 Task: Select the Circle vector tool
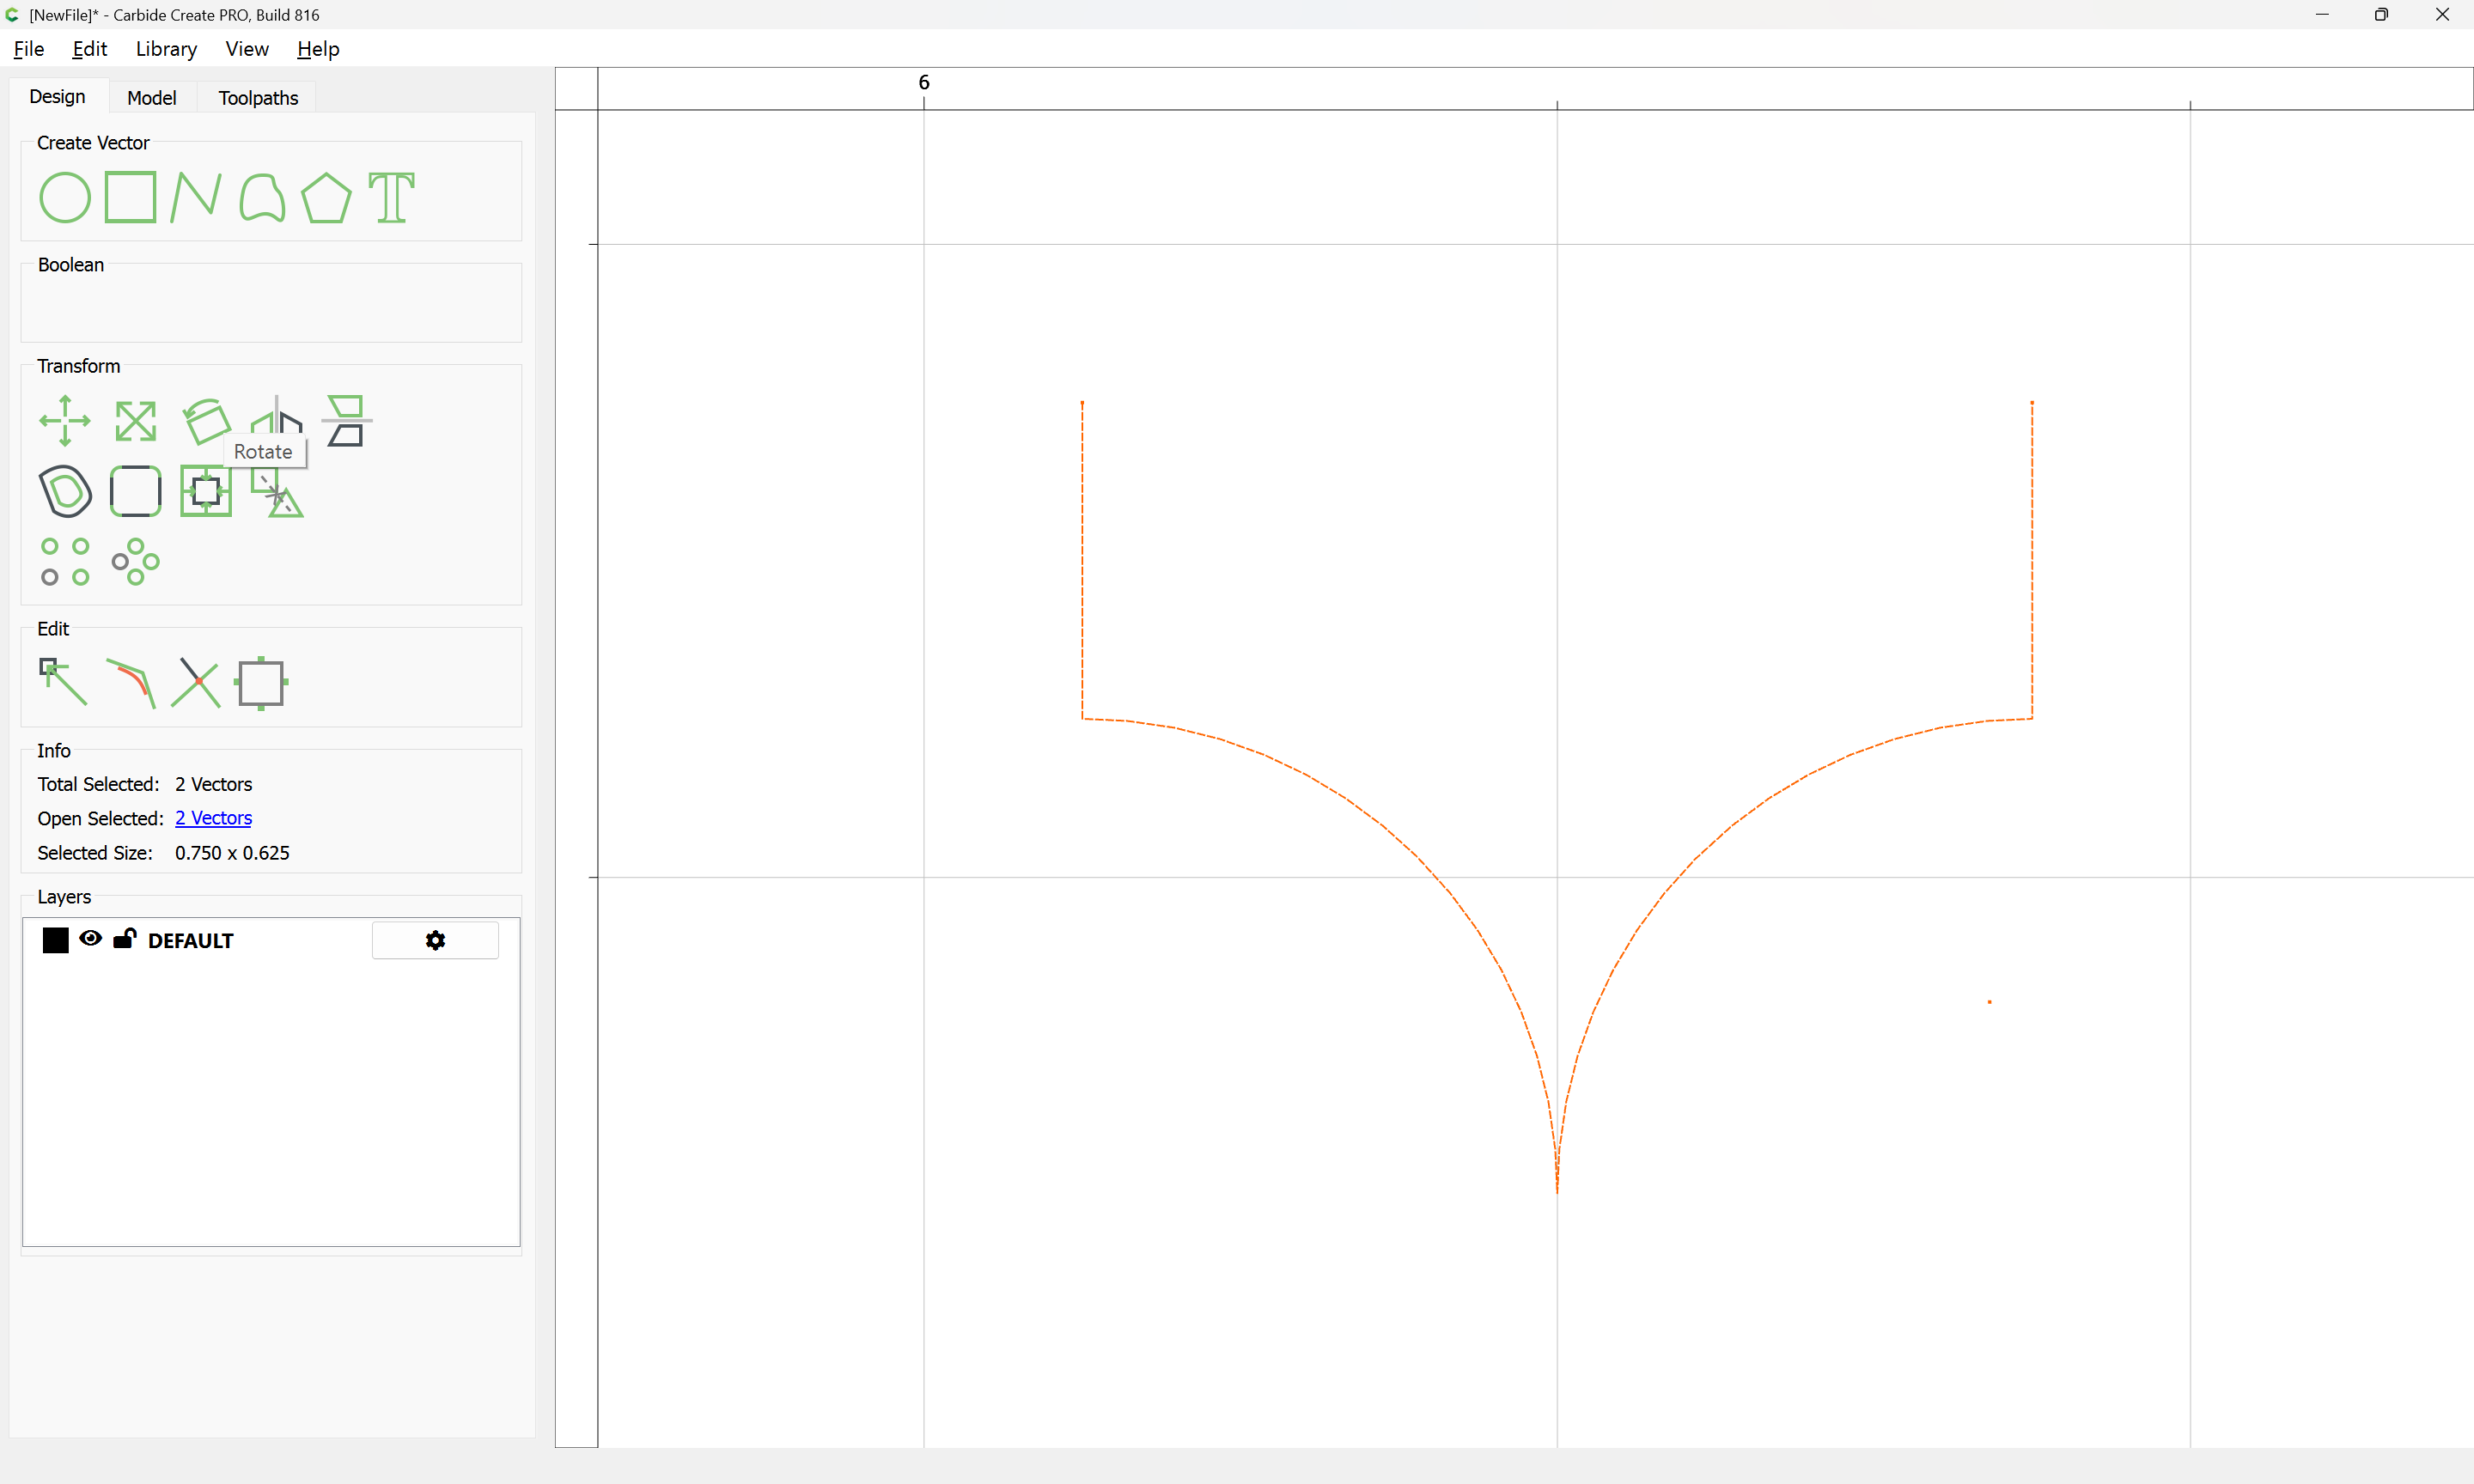(x=65, y=197)
